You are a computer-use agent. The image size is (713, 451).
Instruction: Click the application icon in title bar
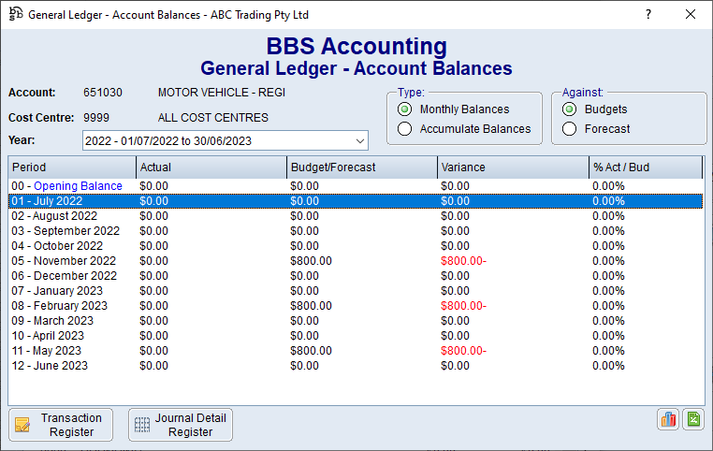pos(15,15)
